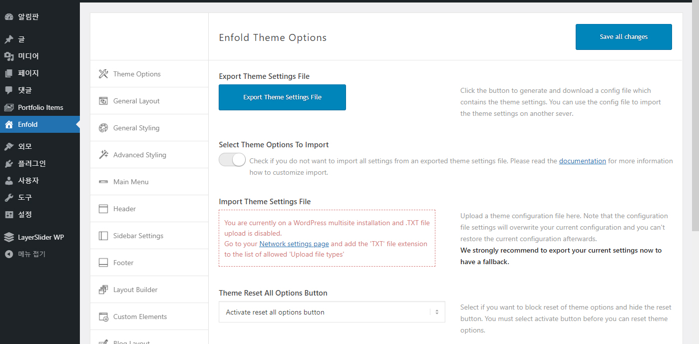Select the Main Menu tab
This screenshot has width=699, height=344.
tap(149, 182)
